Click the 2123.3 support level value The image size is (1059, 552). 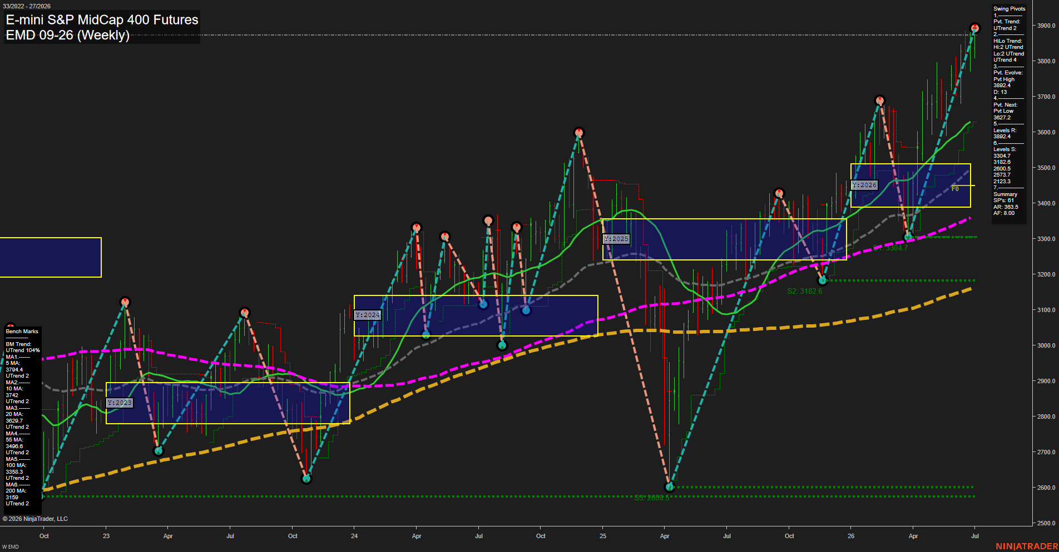(x=1002, y=182)
